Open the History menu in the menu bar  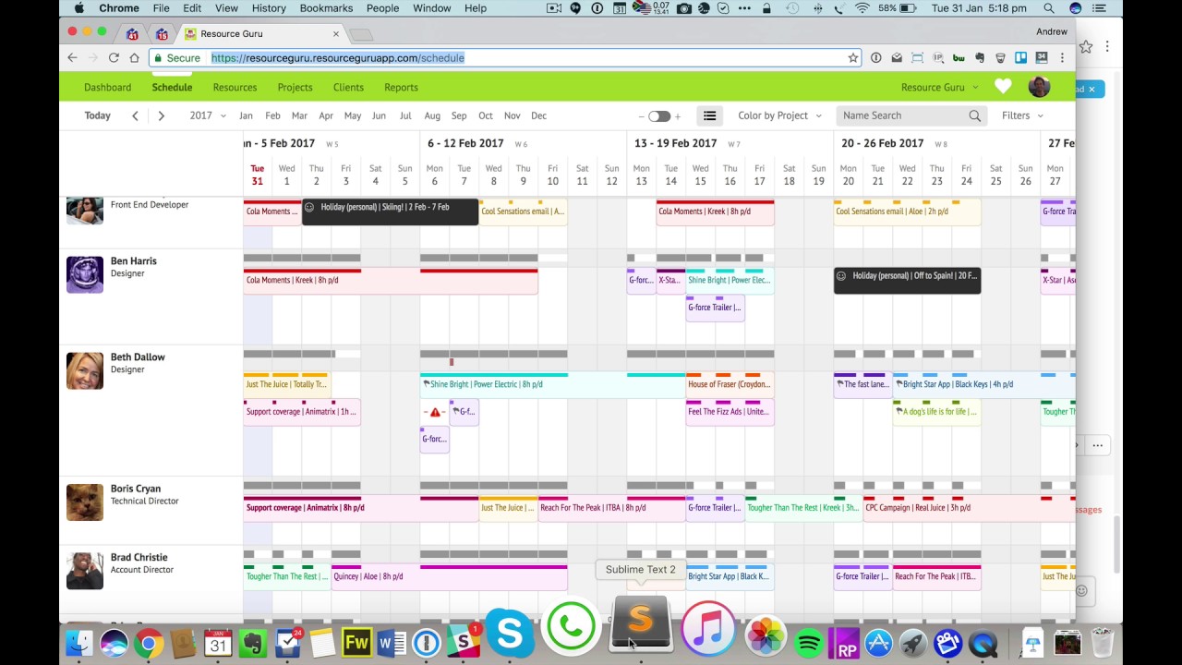[x=269, y=8]
